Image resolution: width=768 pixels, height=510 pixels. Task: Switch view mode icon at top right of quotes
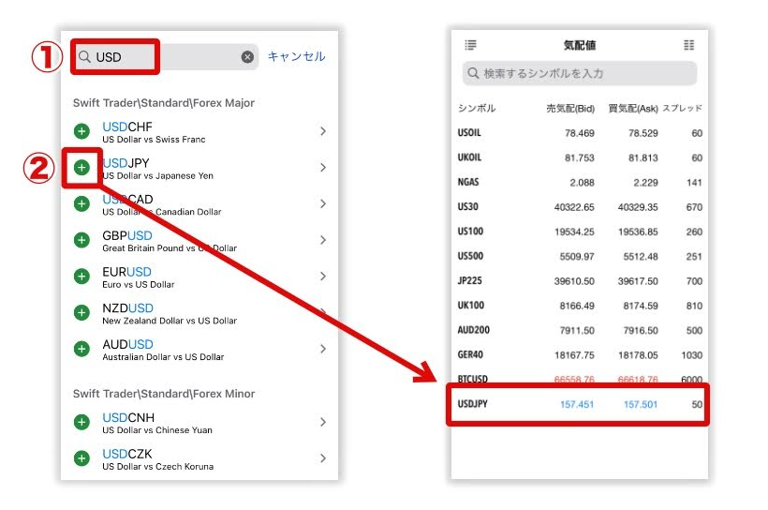click(689, 45)
